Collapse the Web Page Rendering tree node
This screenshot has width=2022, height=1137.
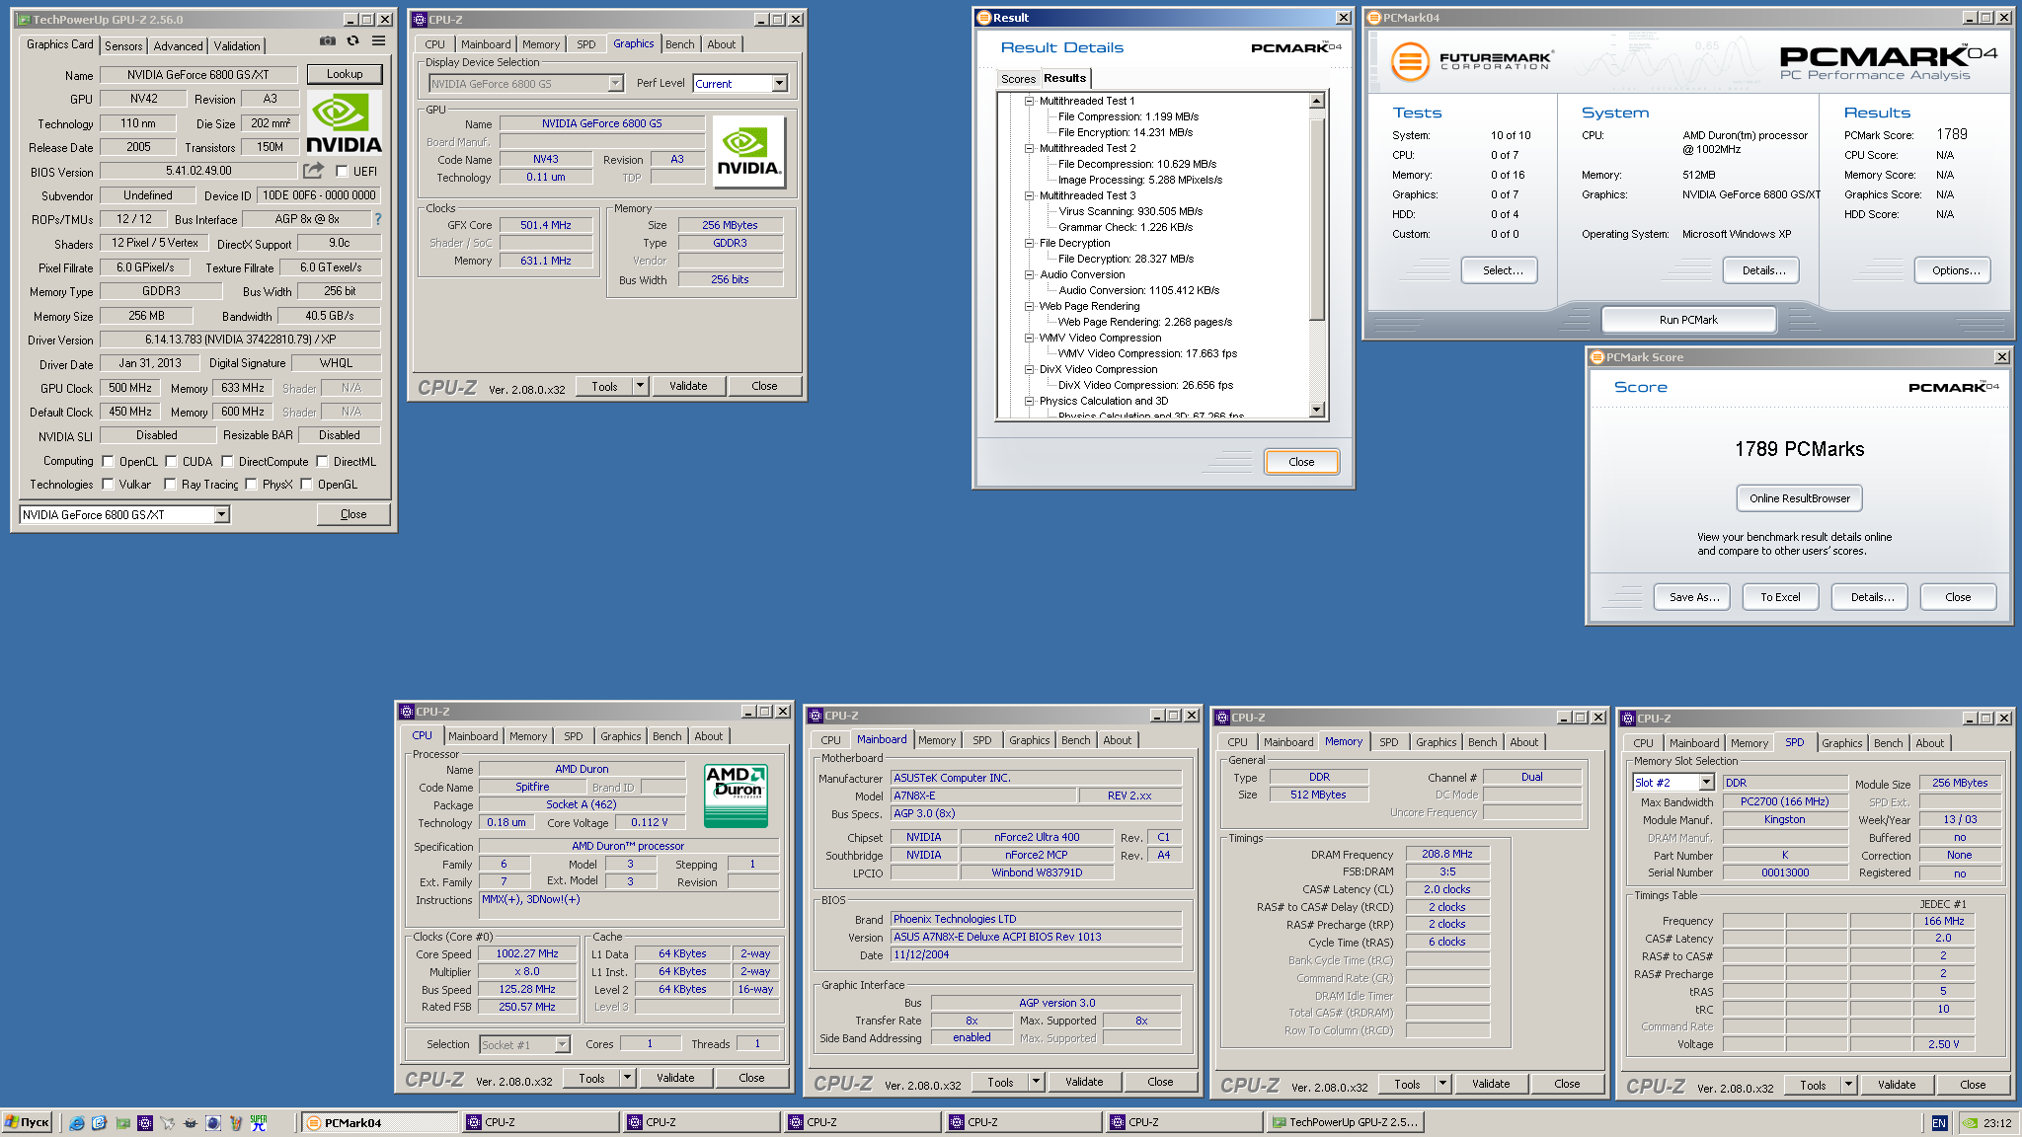click(x=1029, y=306)
